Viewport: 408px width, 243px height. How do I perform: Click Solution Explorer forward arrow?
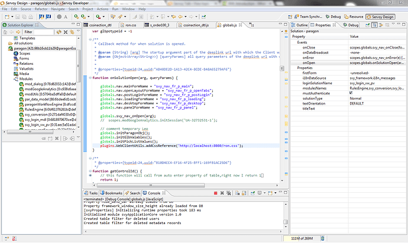(18, 32)
